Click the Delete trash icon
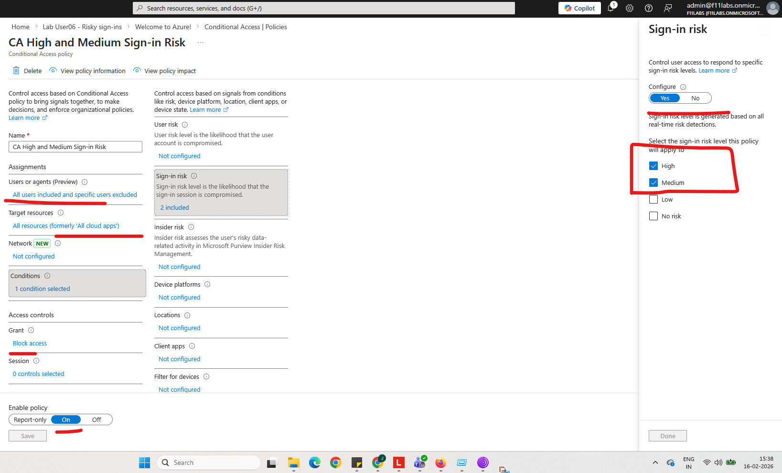Screen dimensions: 782x473 click(x=16, y=71)
